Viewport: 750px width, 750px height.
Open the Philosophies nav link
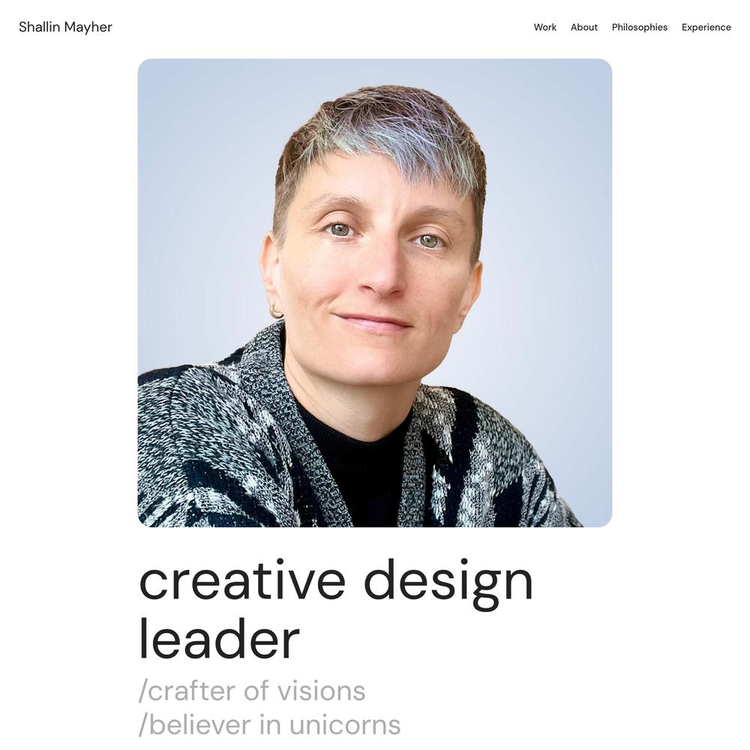tap(640, 27)
